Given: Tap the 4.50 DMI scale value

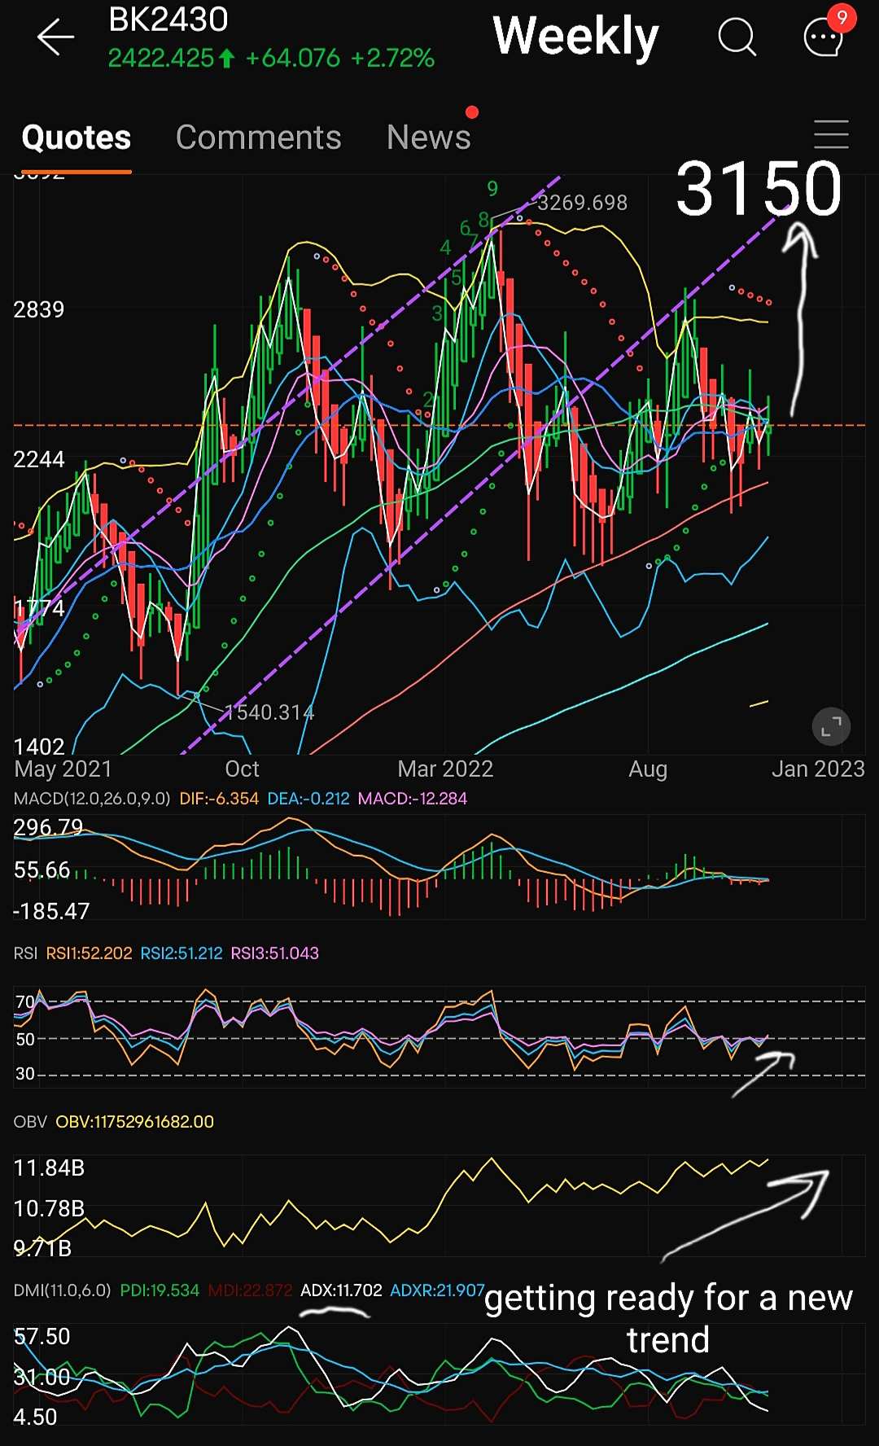Looking at the screenshot, I should 36,1418.
